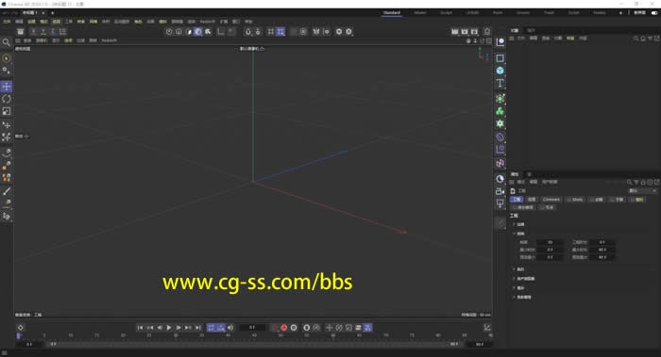This screenshot has width=661, height=357.
Task: Select the Scale tool in left toolbar
Action: pos(7,111)
